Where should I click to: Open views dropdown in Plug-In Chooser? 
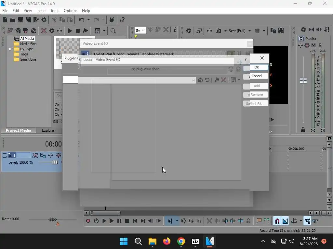[x=239, y=80]
